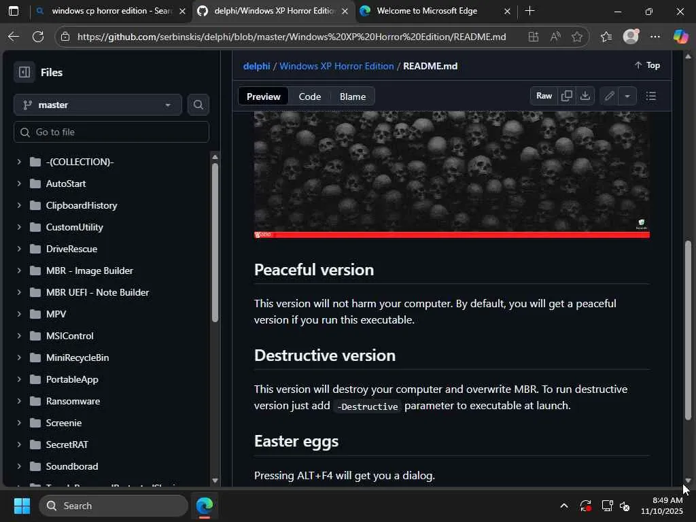Switch to windows cp horror edition search tab
The image size is (696, 522).
[x=111, y=11]
